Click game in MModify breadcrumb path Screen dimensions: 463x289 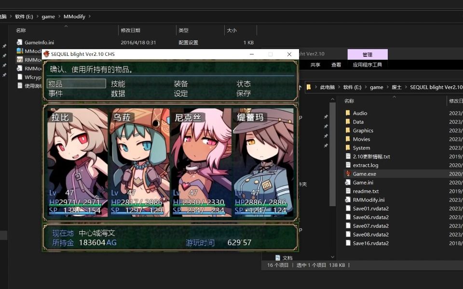pos(48,16)
